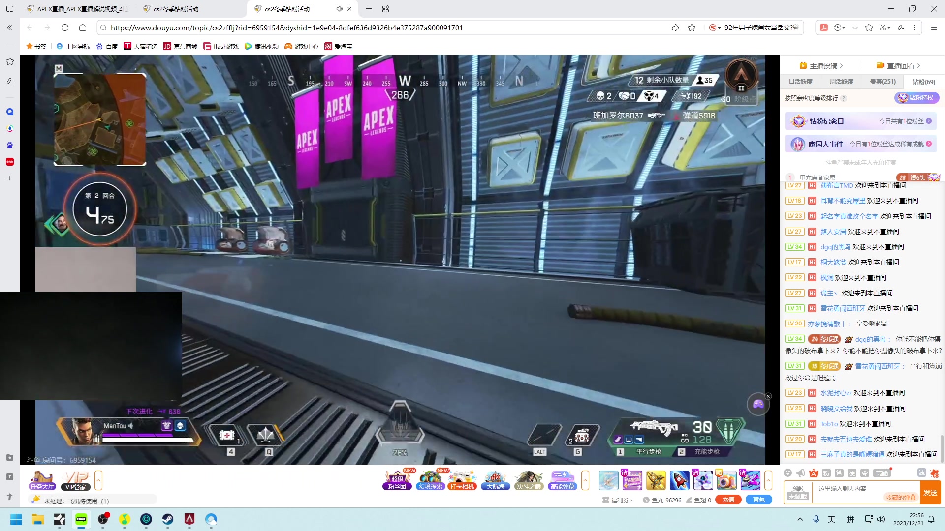This screenshot has height=531, width=945.
Task: Go to the browser home page
Action: (83, 28)
